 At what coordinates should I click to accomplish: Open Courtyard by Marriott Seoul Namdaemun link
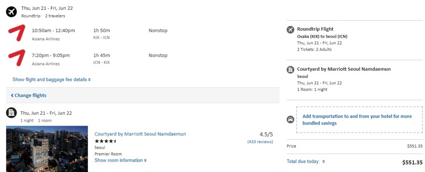(140, 134)
